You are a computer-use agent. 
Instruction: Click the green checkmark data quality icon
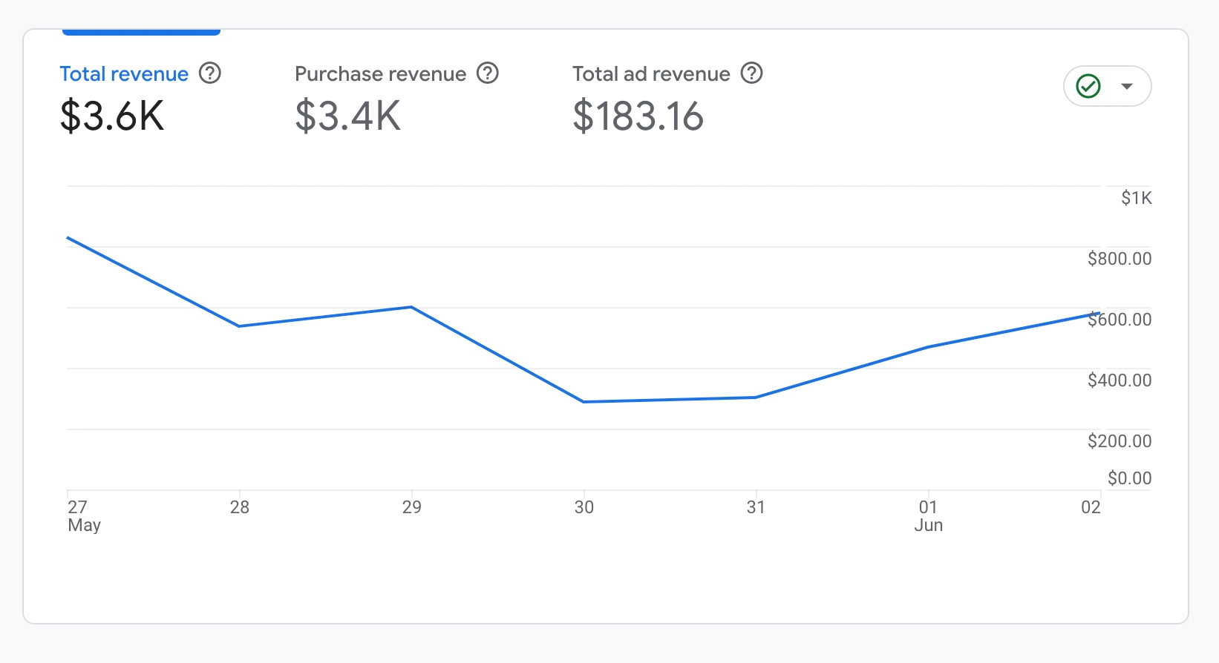pyautogui.click(x=1088, y=86)
